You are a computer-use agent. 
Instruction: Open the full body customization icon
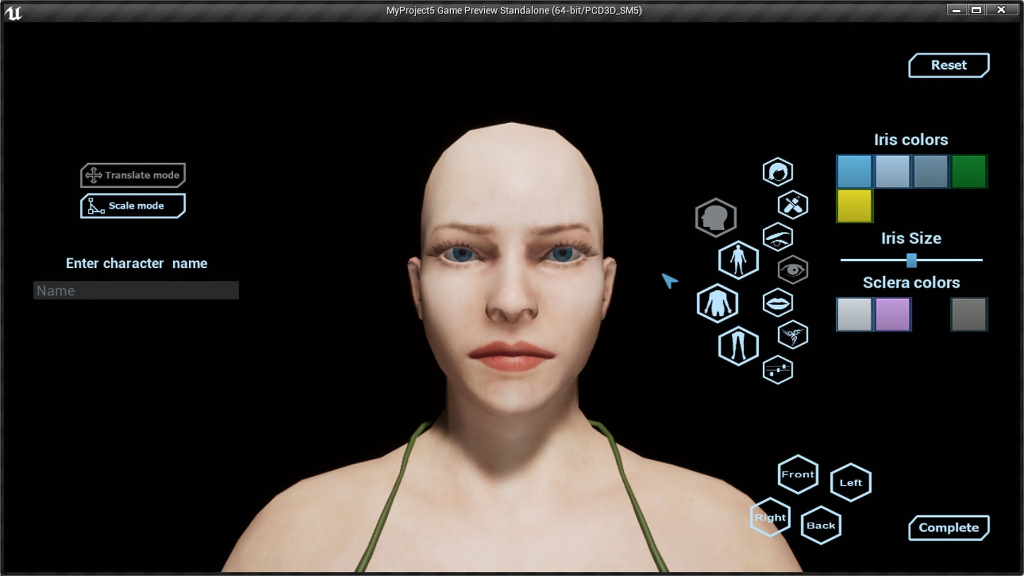(739, 261)
